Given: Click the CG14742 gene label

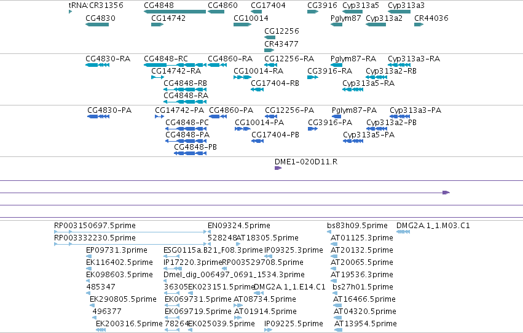Looking at the screenshot, I should tap(168, 18).
